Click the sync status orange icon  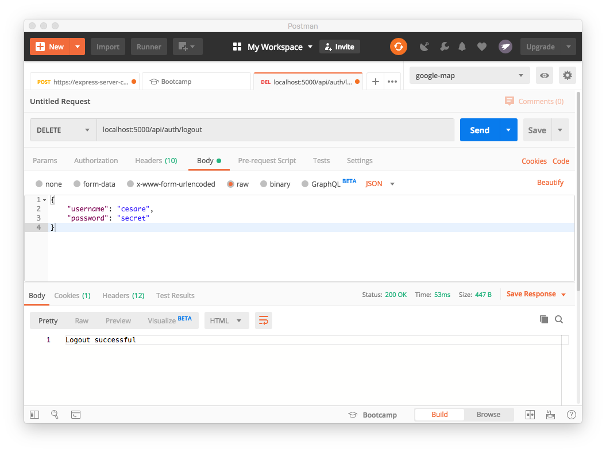click(x=399, y=47)
